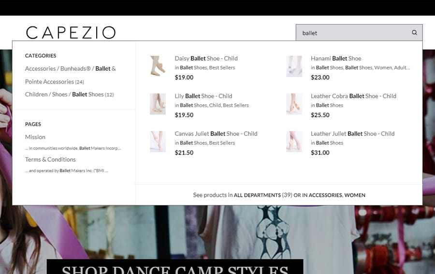This screenshot has width=435, height=274.
Task: Click the $31.00 Leather Juliet price
Action: pyautogui.click(x=320, y=153)
